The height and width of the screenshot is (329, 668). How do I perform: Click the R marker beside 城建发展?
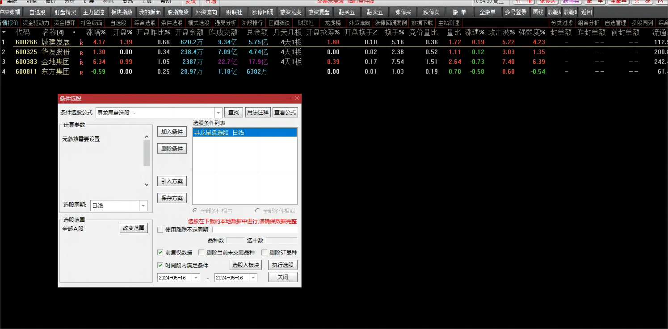(81, 42)
